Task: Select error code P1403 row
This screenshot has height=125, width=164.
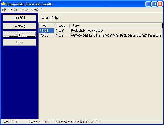Action: click(x=101, y=31)
